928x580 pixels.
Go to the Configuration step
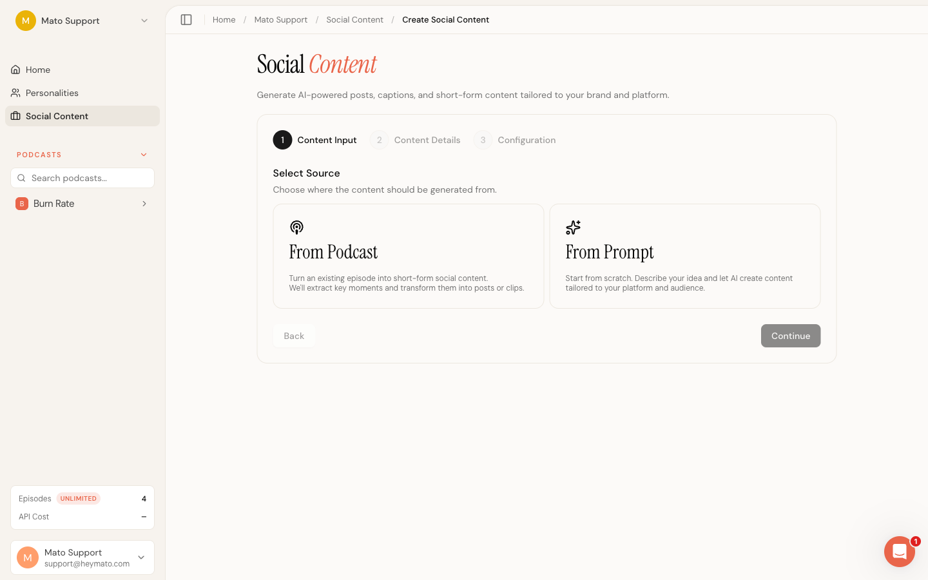tap(515, 140)
